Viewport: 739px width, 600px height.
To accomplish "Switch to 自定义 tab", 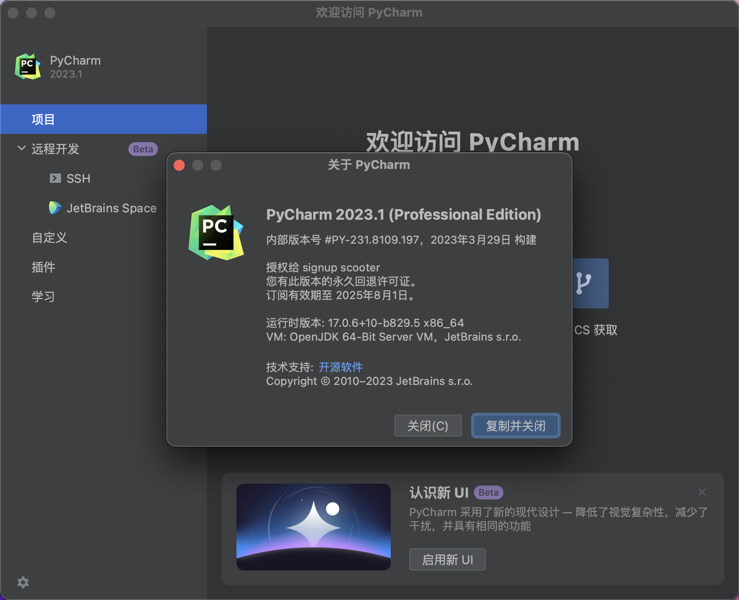I will (49, 238).
